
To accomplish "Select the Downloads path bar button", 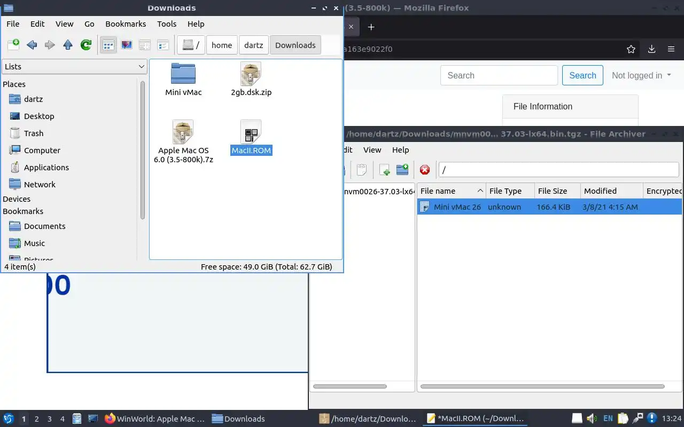I will [x=296, y=45].
